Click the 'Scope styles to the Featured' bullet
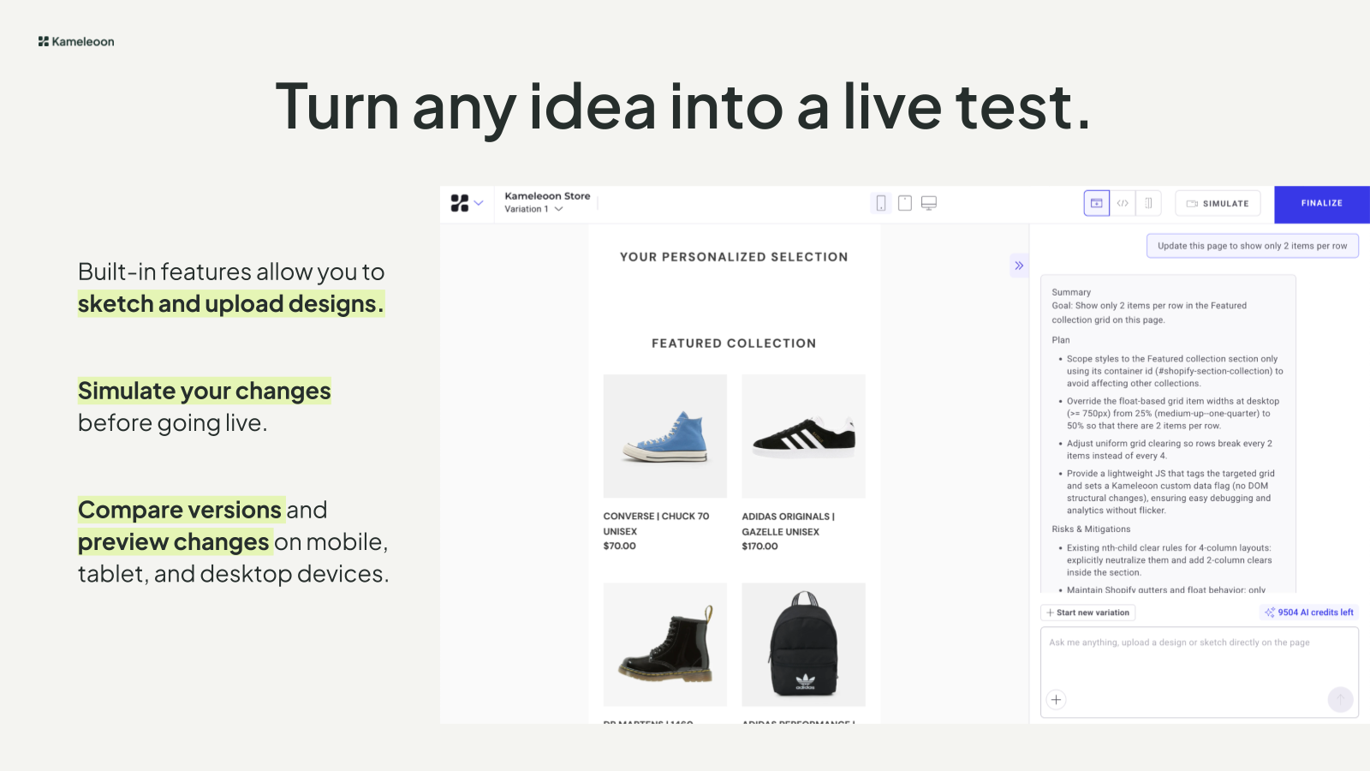 click(1175, 371)
